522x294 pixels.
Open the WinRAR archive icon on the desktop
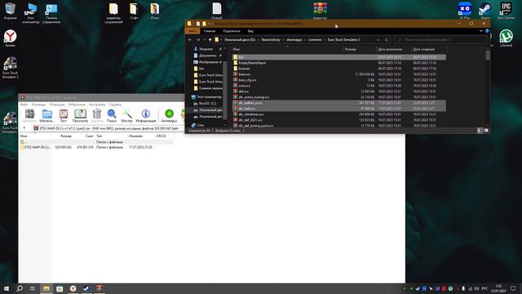pyautogui.click(x=320, y=11)
